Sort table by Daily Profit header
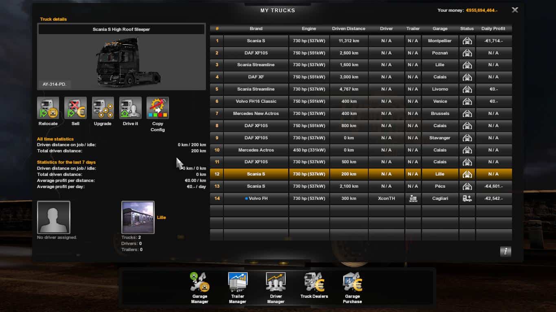This screenshot has height=312, width=556. (x=493, y=29)
